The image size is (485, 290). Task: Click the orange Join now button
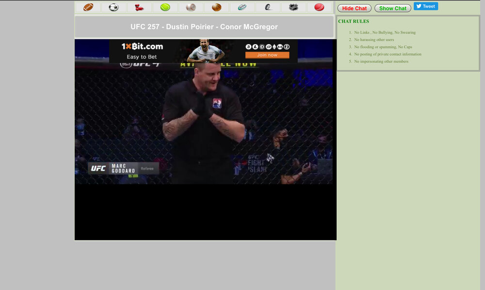pyautogui.click(x=267, y=55)
